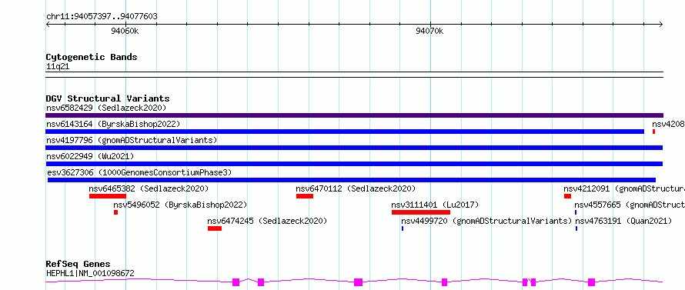The width and height of the screenshot is (685, 290).
Task: Open the nsv4763191 (Quan2021) label
Action: [623, 221]
